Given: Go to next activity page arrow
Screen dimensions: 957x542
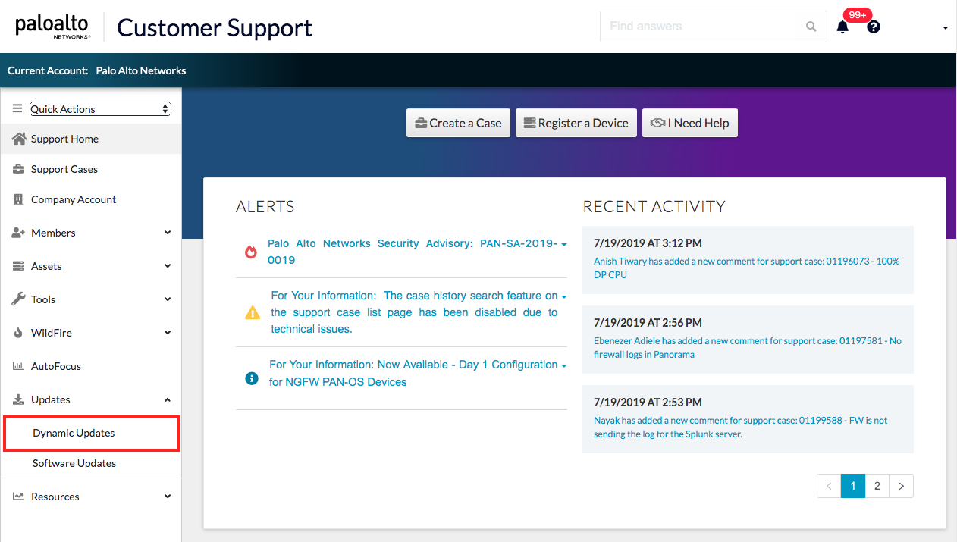Looking at the screenshot, I should (902, 486).
